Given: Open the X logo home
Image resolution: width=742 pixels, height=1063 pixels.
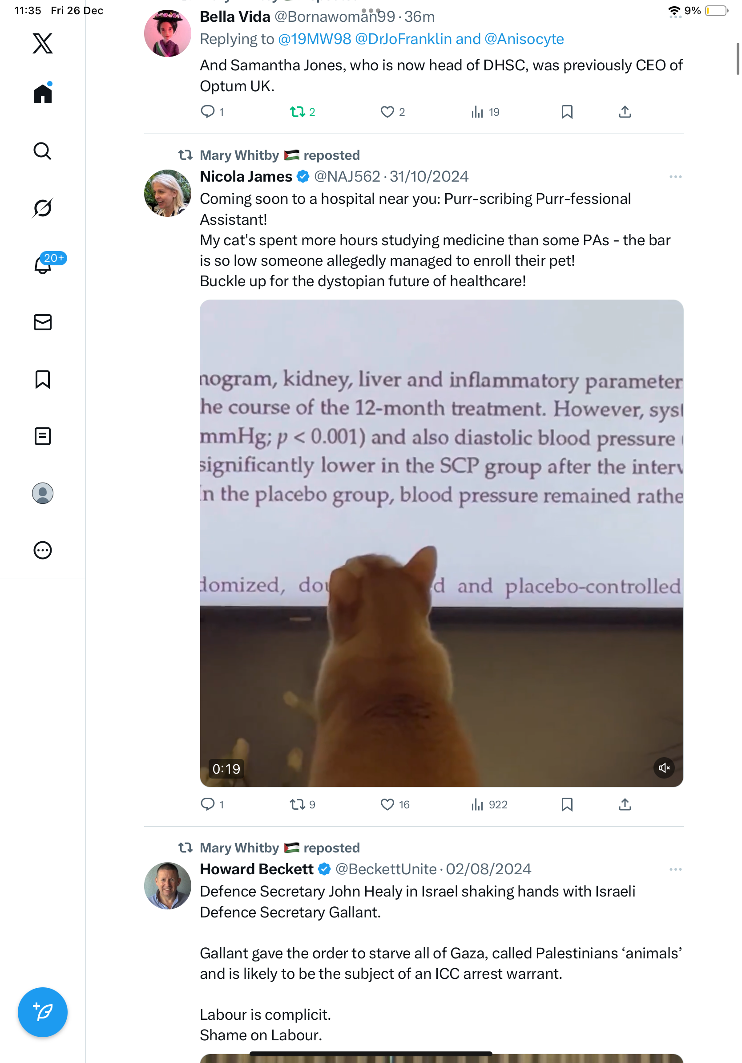Looking at the screenshot, I should [43, 43].
